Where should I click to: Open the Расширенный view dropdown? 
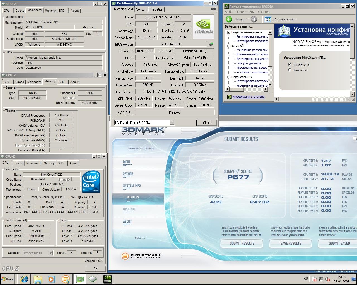(x=296, y=19)
